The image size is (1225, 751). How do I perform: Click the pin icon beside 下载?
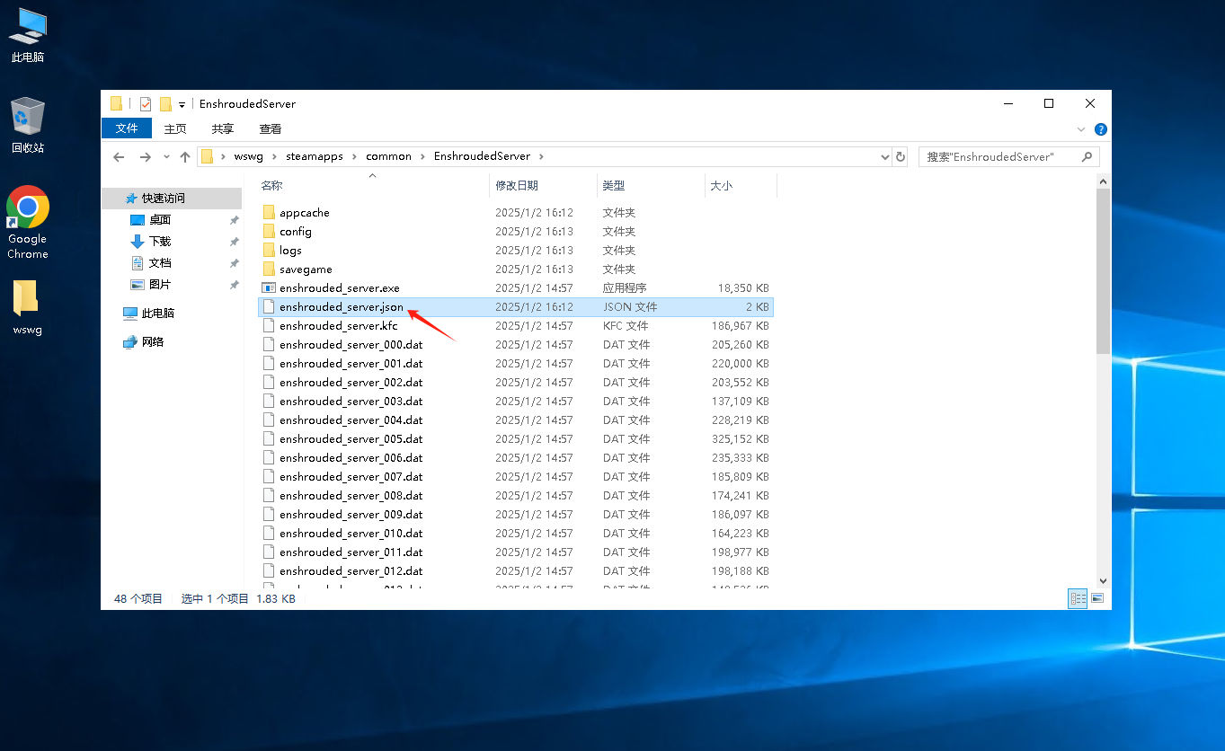click(x=234, y=242)
